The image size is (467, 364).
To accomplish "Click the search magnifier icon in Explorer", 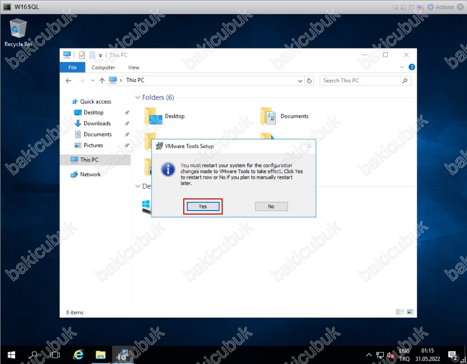I will 405,81.
